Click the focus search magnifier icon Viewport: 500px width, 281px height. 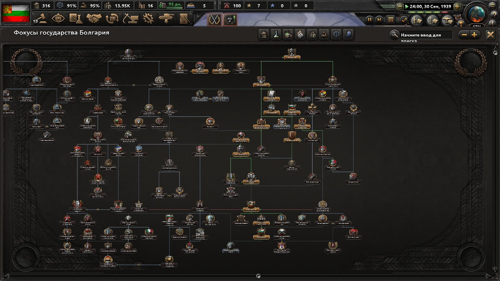point(395,34)
